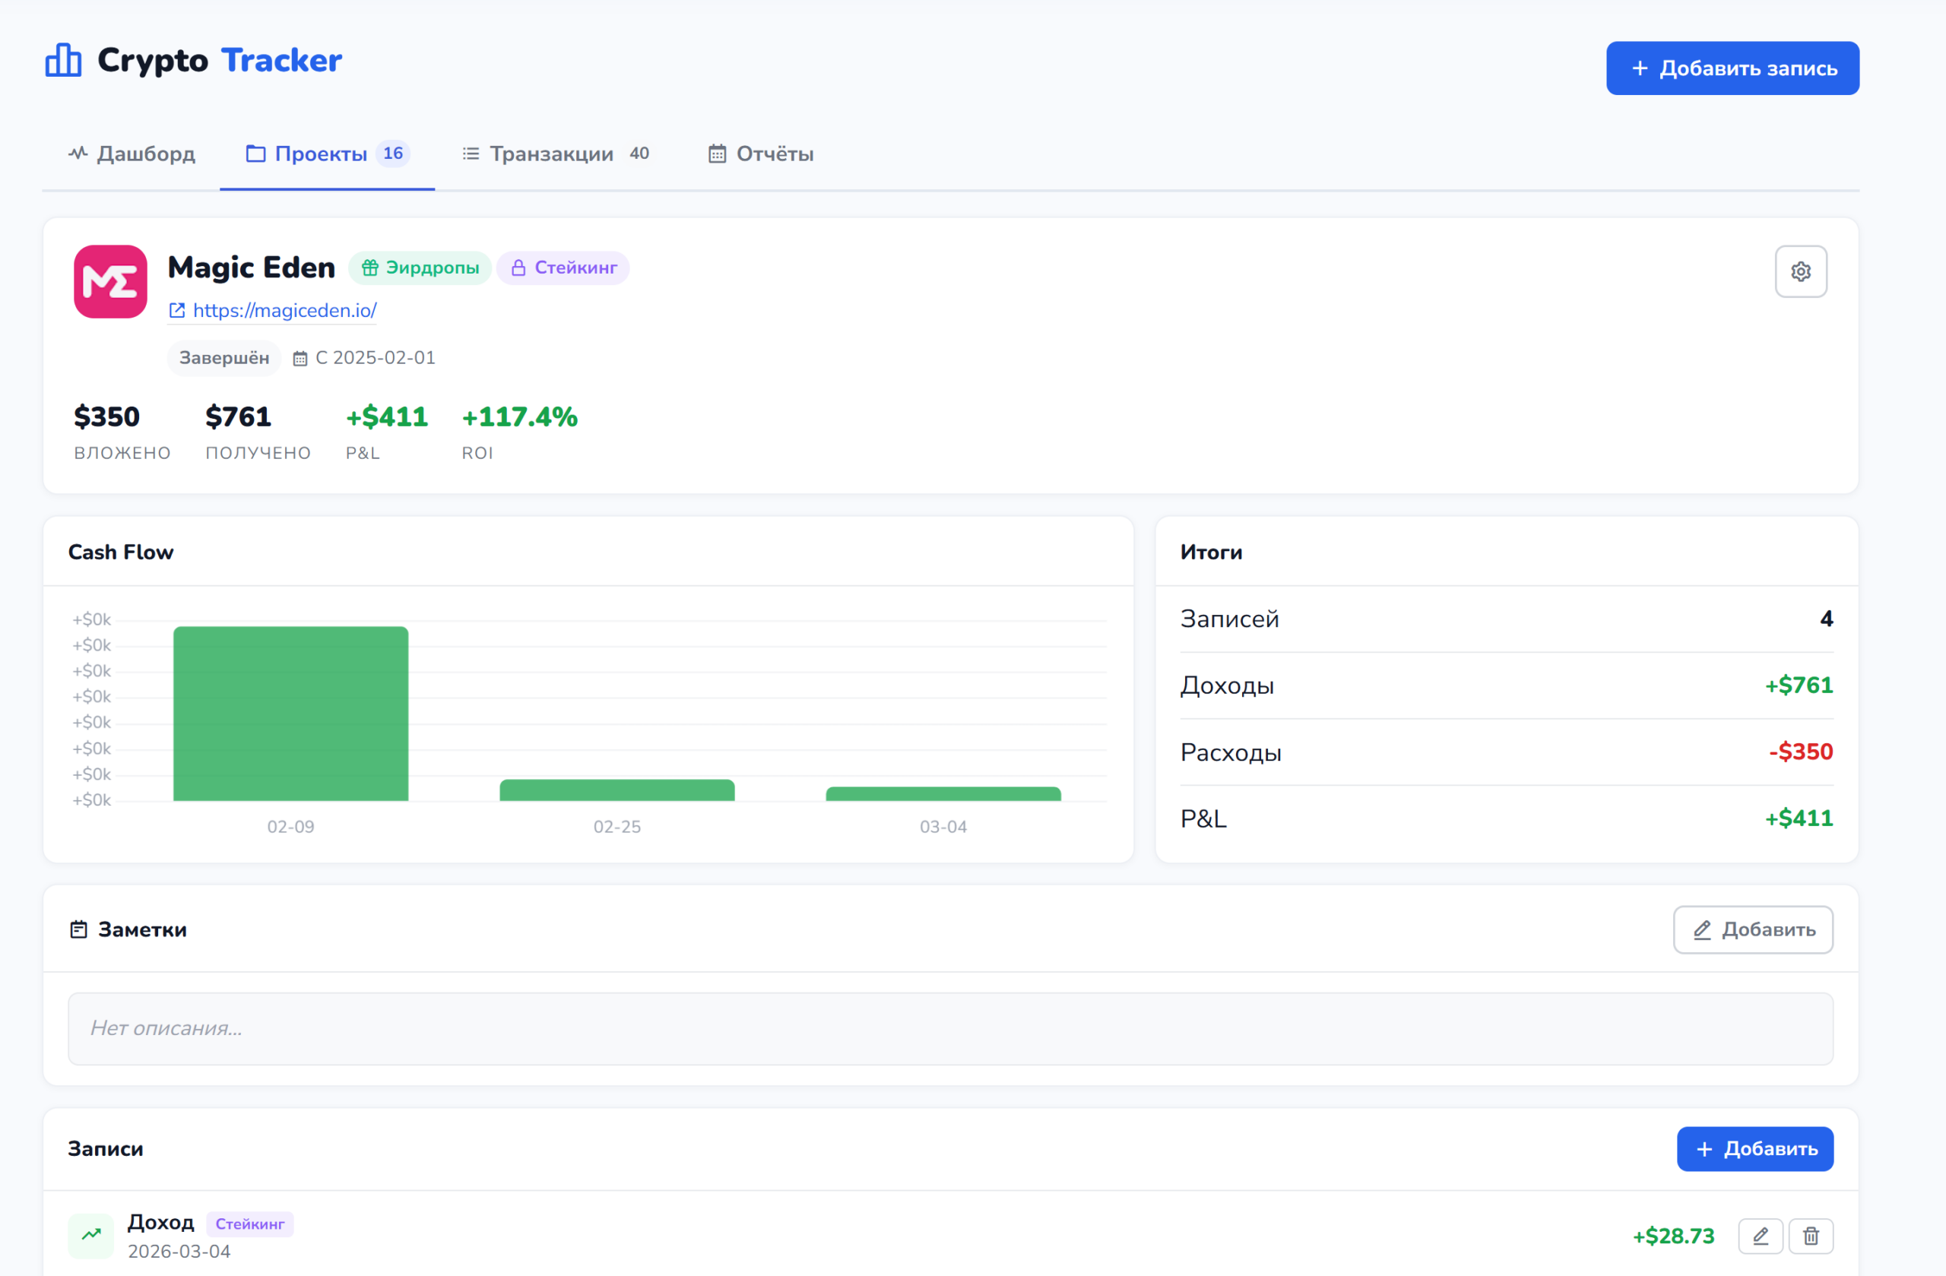This screenshot has height=1276, width=1946.
Task: Edit the 2026-03-04 income record pencil icon
Action: point(1760,1236)
